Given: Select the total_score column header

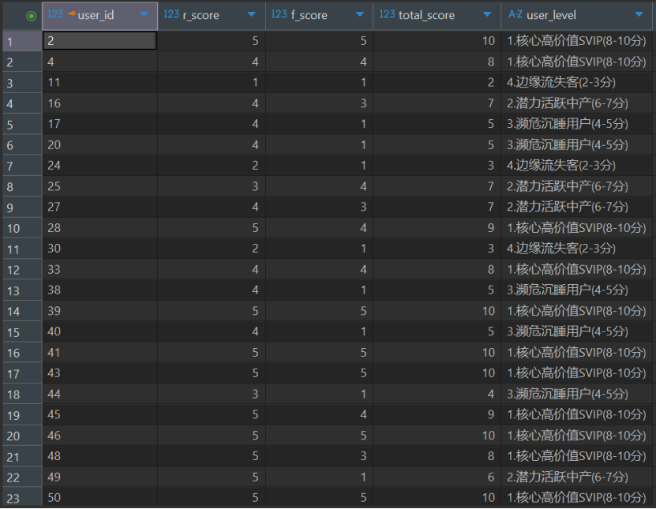Looking at the screenshot, I should pos(437,16).
